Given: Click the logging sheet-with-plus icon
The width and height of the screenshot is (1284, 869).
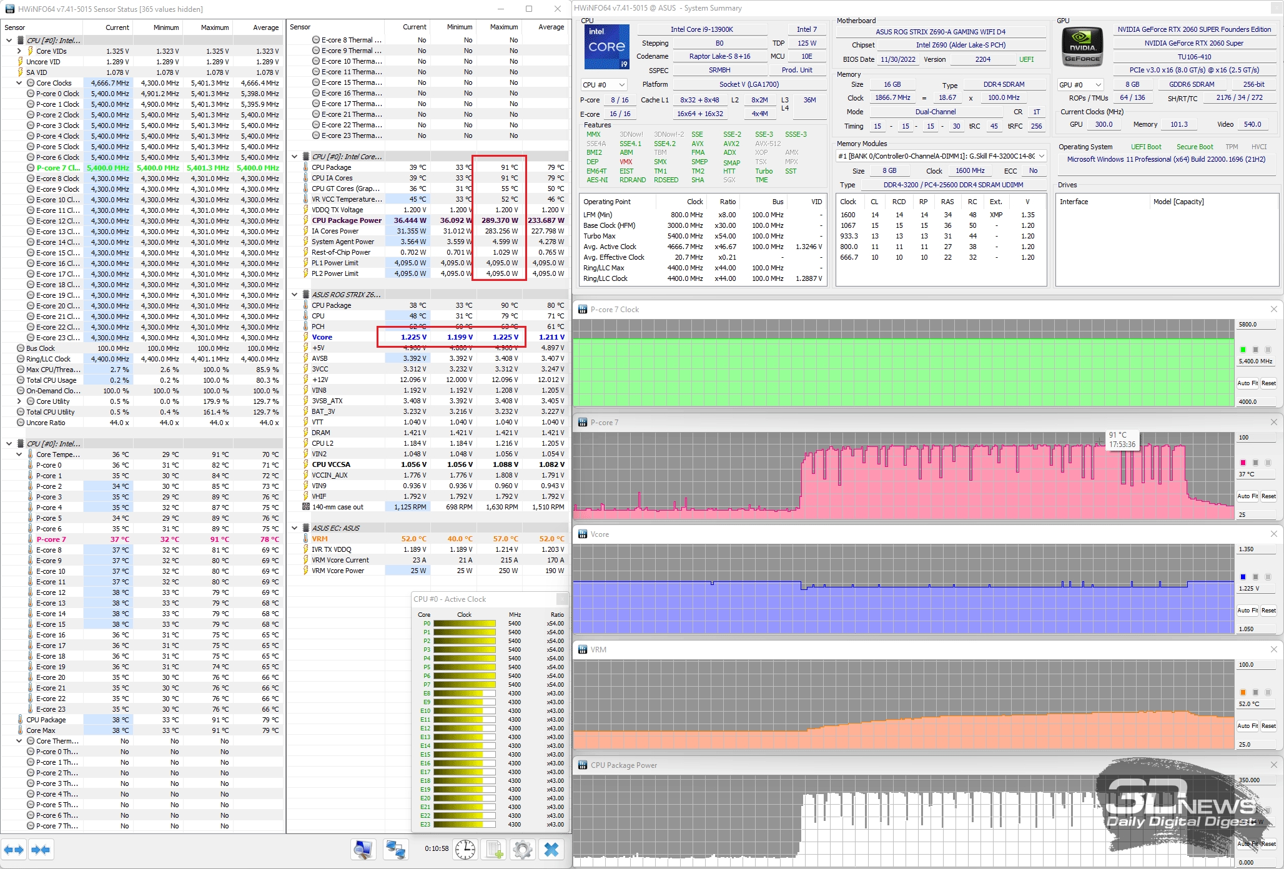Looking at the screenshot, I should click(x=495, y=849).
